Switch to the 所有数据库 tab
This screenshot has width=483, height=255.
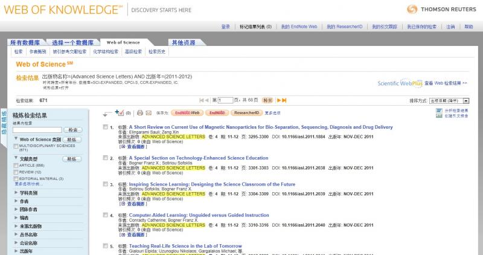click(25, 42)
